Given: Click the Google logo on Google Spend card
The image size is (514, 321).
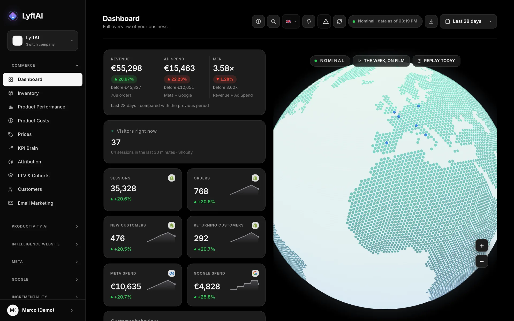Looking at the screenshot, I should click(255, 273).
